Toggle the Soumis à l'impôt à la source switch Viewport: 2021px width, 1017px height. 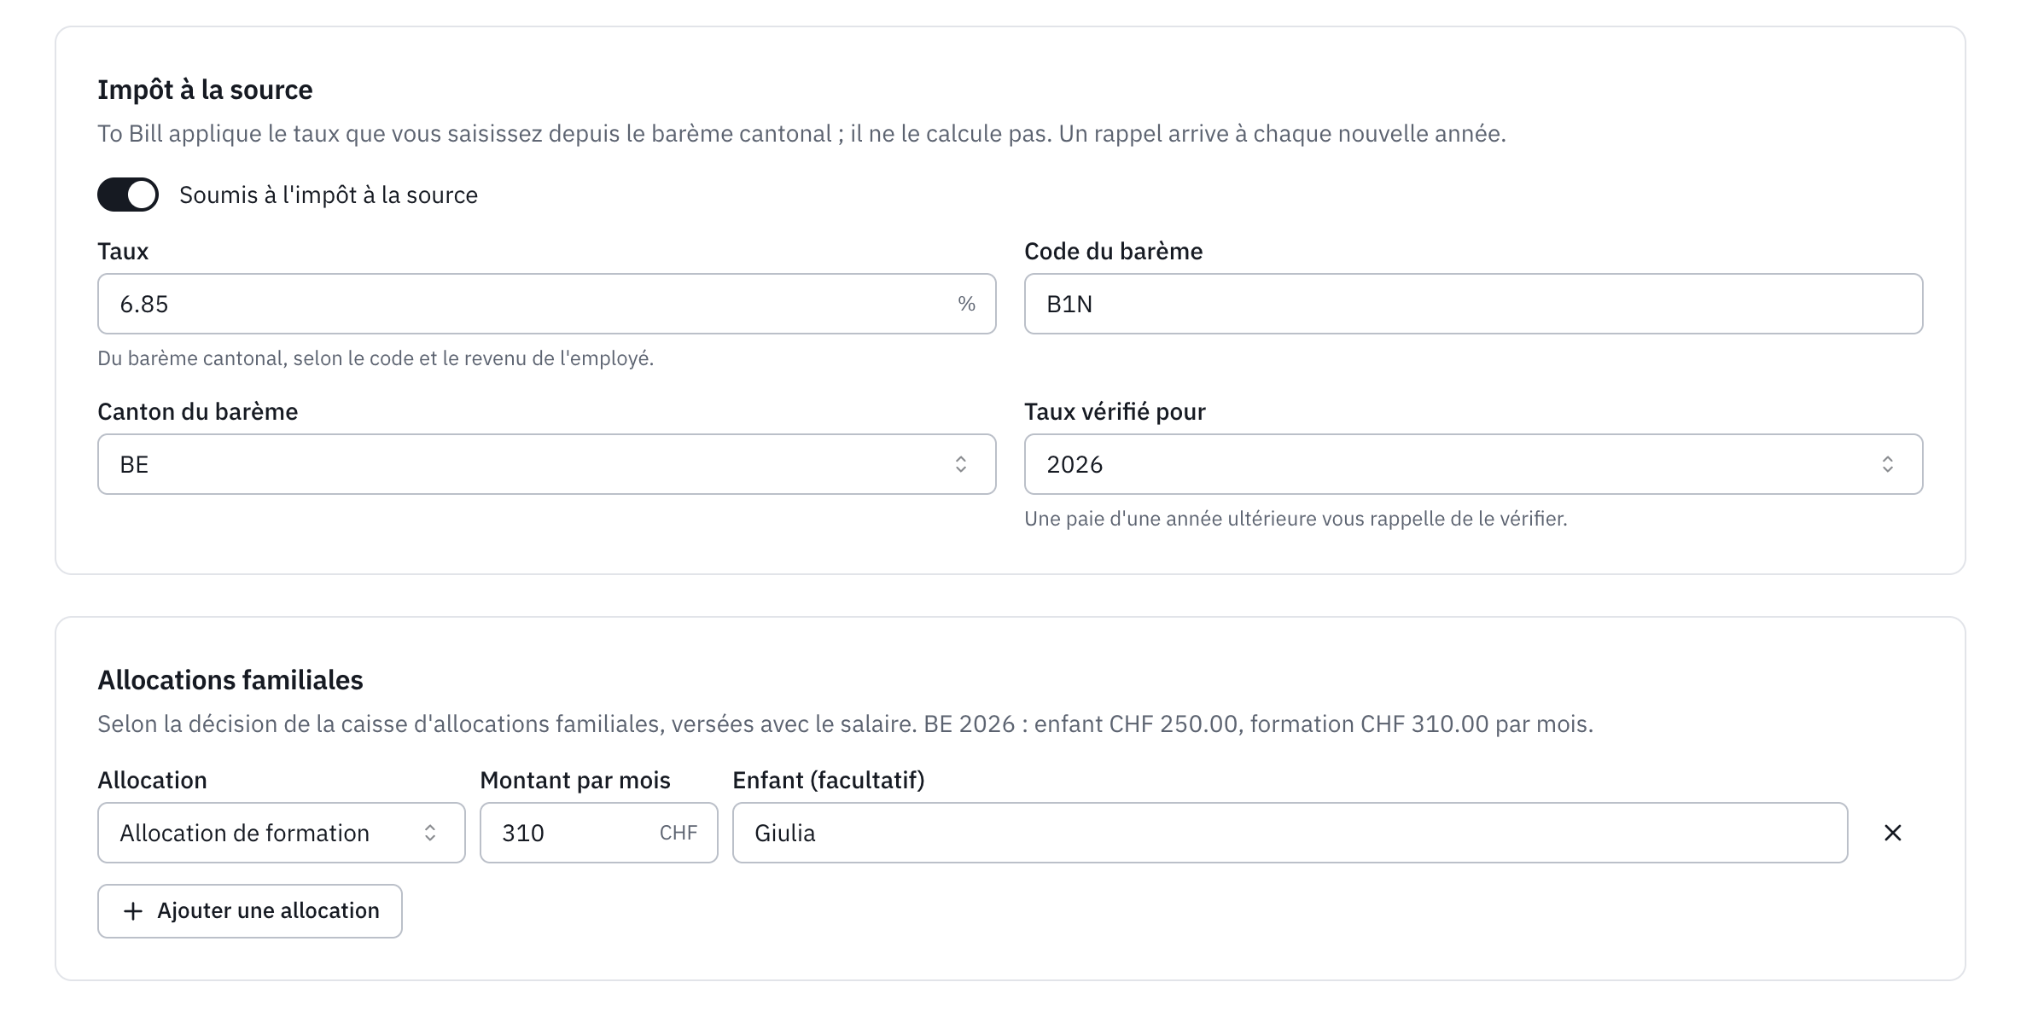click(x=128, y=195)
